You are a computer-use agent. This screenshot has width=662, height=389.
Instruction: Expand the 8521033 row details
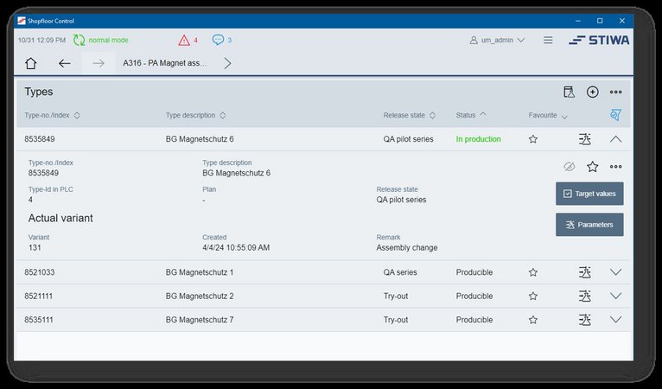[x=615, y=272]
